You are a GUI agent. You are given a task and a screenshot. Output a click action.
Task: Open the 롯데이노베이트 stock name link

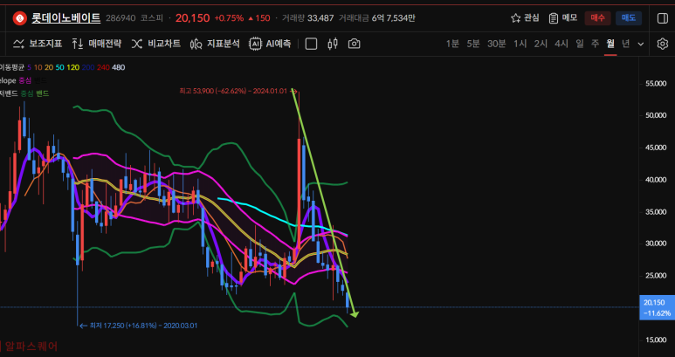pyautogui.click(x=65, y=18)
